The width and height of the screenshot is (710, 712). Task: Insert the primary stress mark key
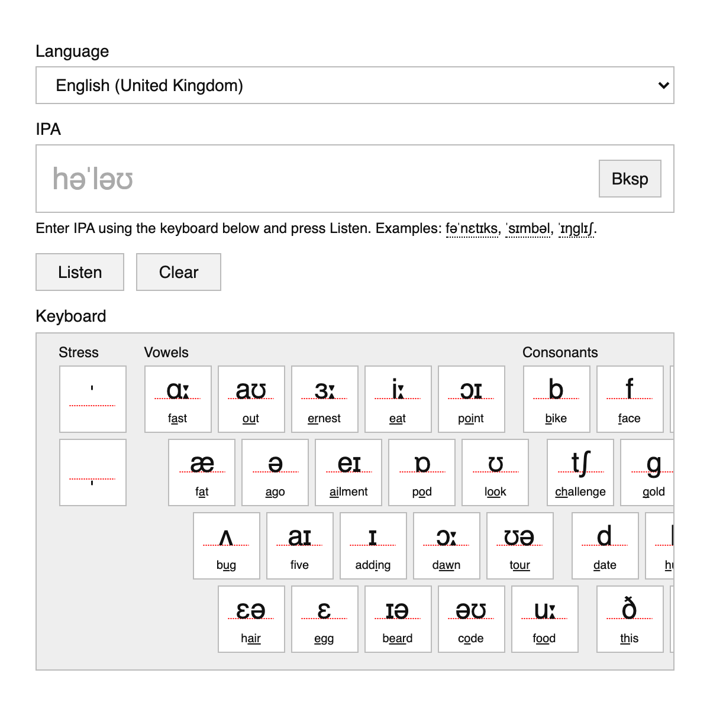click(x=93, y=399)
